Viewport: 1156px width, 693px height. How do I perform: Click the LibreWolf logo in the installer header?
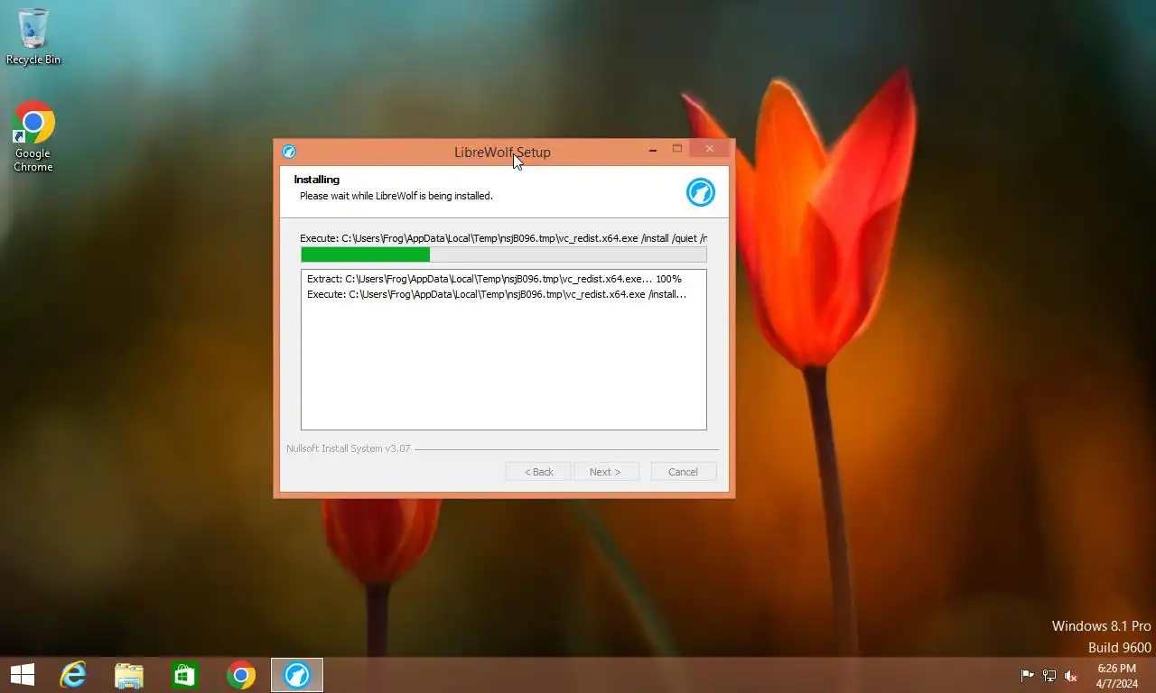tap(700, 192)
